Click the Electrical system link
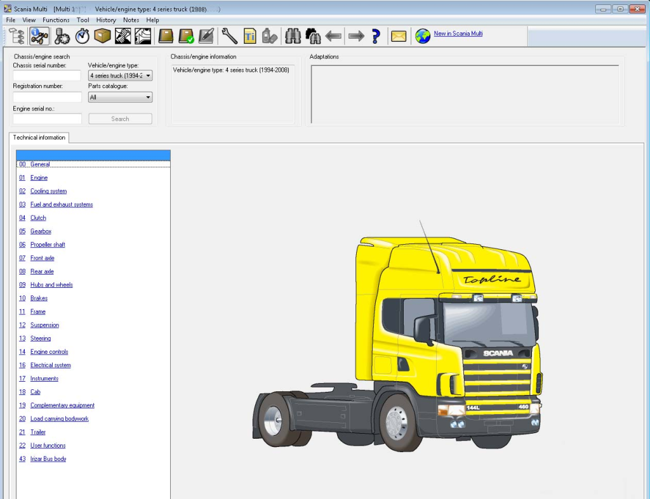650x499 pixels. pos(50,365)
